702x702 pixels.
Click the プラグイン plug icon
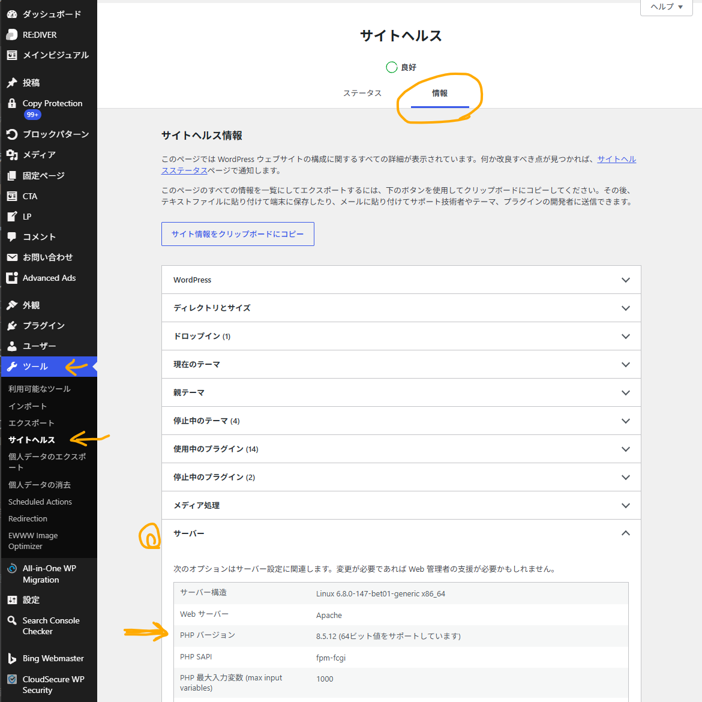(12, 326)
